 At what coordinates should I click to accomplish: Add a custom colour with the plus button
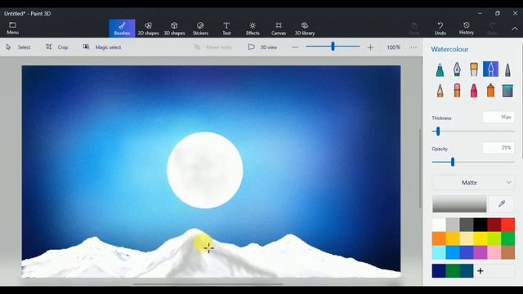tap(481, 271)
